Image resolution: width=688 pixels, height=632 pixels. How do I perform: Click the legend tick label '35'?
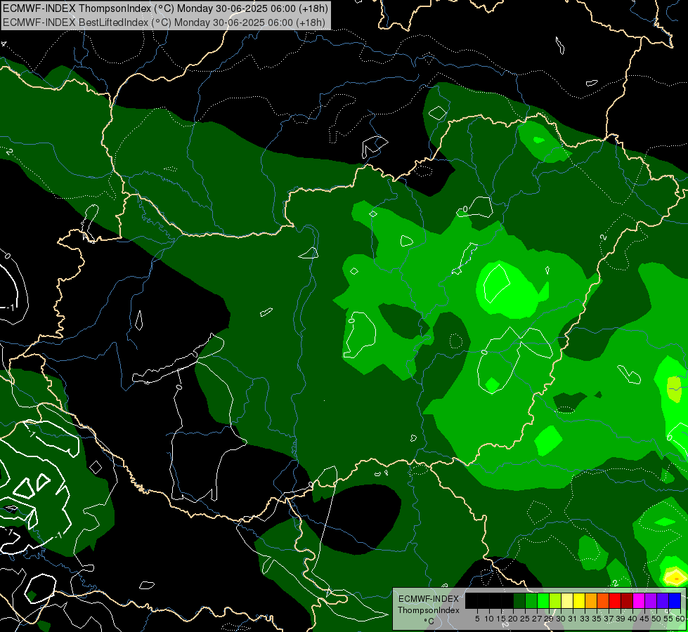pyautogui.click(x=597, y=619)
